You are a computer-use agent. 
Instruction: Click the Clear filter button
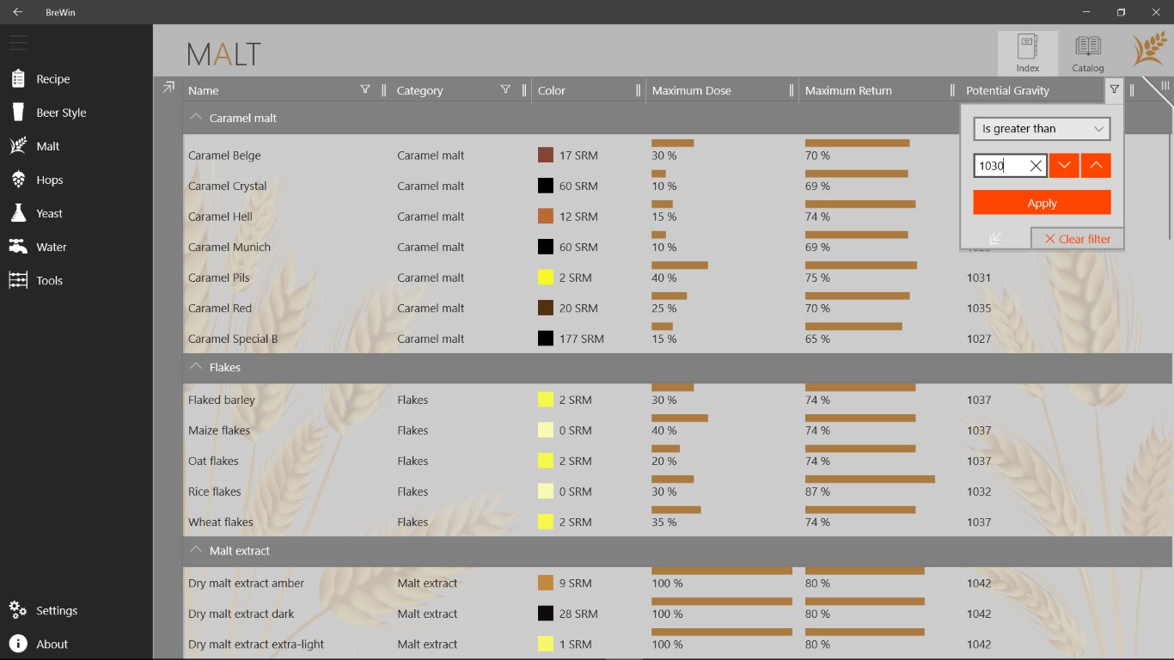[1077, 239]
